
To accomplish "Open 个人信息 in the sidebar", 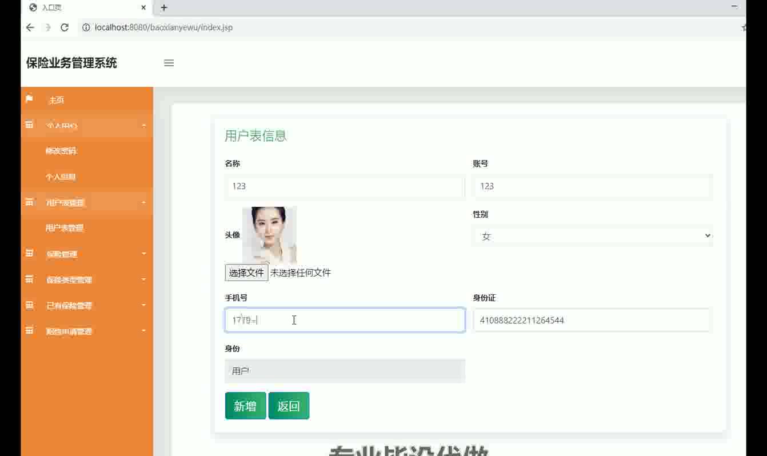I will tap(61, 177).
